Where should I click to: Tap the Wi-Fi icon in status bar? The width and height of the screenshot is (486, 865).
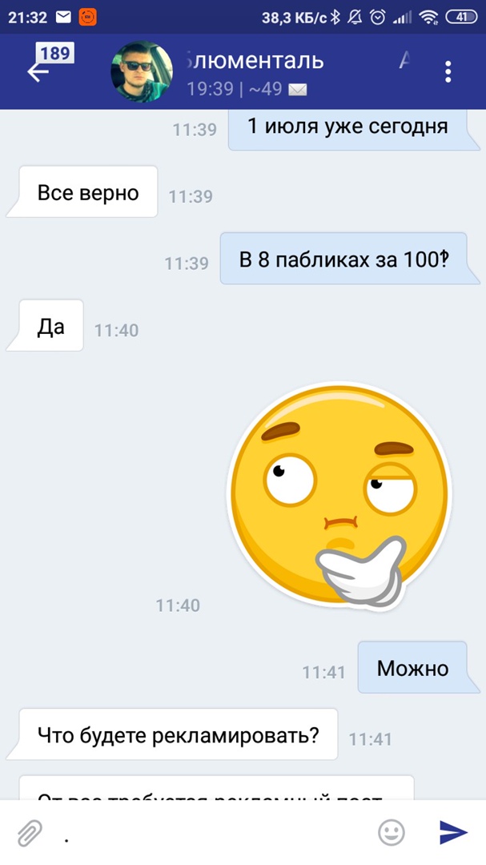pos(428,18)
